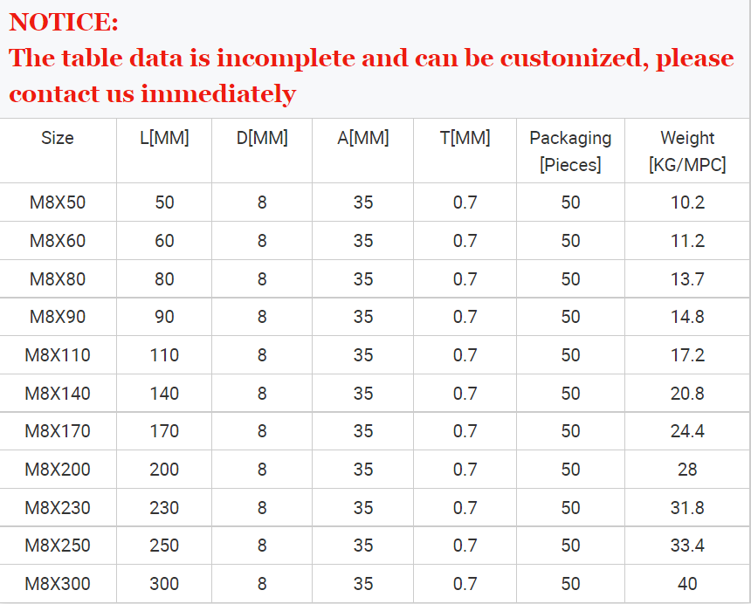Select the M8X50 size cell
Viewport: 751px width, 604px height.
click(x=58, y=202)
